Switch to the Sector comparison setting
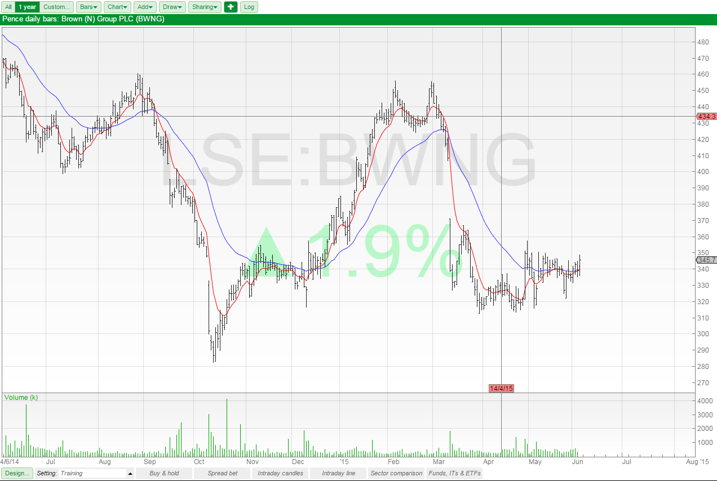The image size is (717, 481). click(x=396, y=473)
